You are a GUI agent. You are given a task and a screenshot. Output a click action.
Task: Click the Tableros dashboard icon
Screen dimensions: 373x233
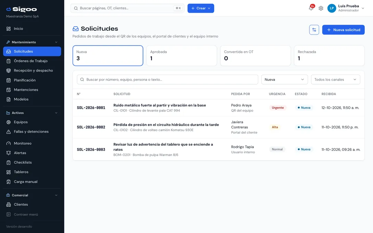point(9,172)
